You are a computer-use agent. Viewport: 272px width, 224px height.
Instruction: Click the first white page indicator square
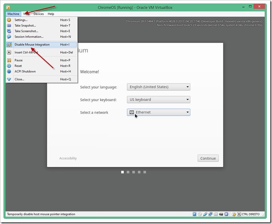point(122,172)
